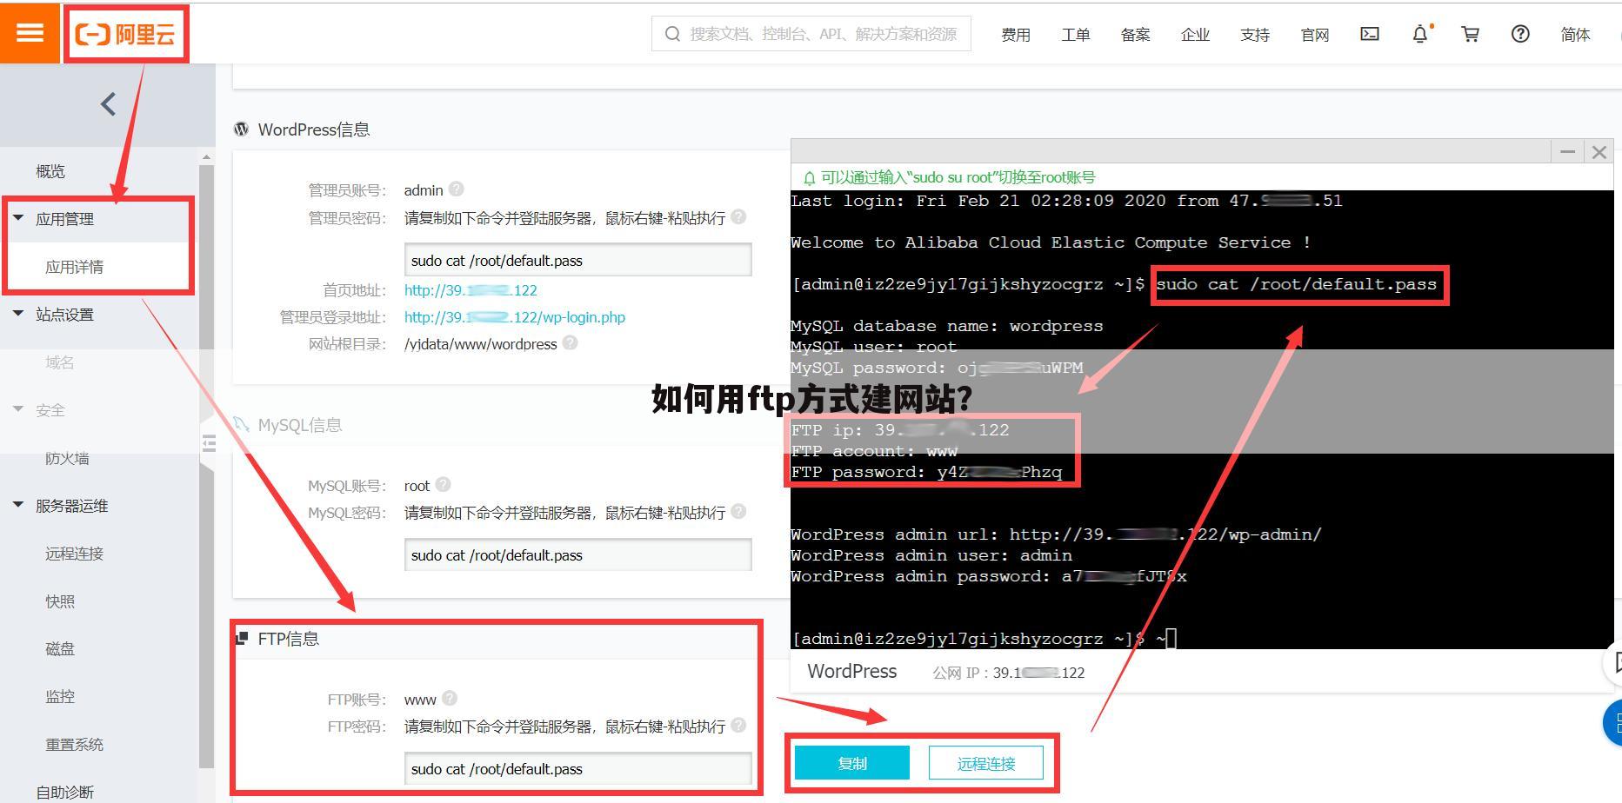This screenshot has height=803, width=1622.
Task: Click 'WordPress admin user: admin' terminal line
Action: [931, 555]
